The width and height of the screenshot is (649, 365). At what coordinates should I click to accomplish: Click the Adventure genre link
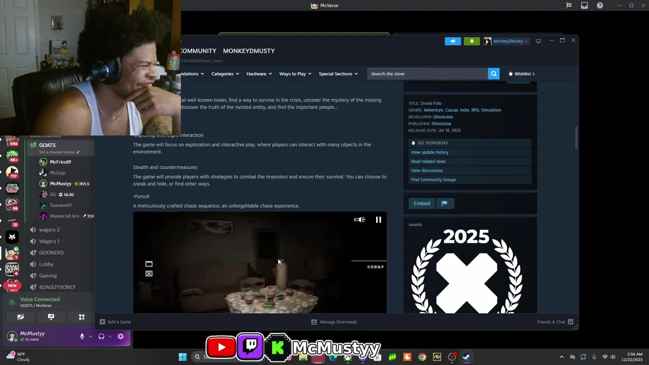click(433, 110)
